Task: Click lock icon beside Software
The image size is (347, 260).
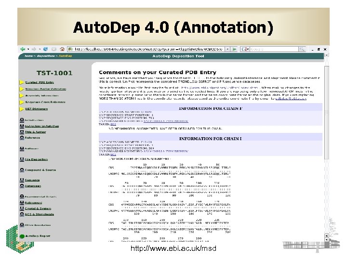Action: [x=22, y=149]
